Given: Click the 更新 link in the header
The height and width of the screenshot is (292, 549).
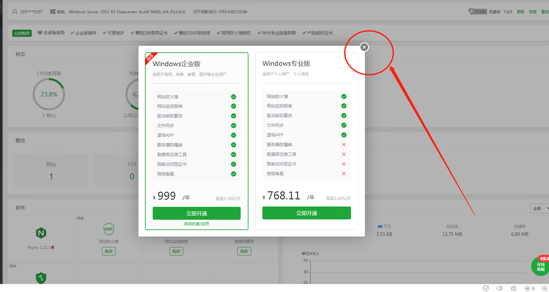Looking at the screenshot, I should [x=520, y=12].
